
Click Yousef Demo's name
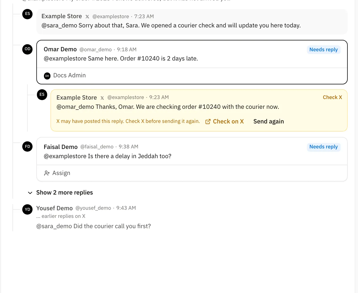[x=55, y=208]
